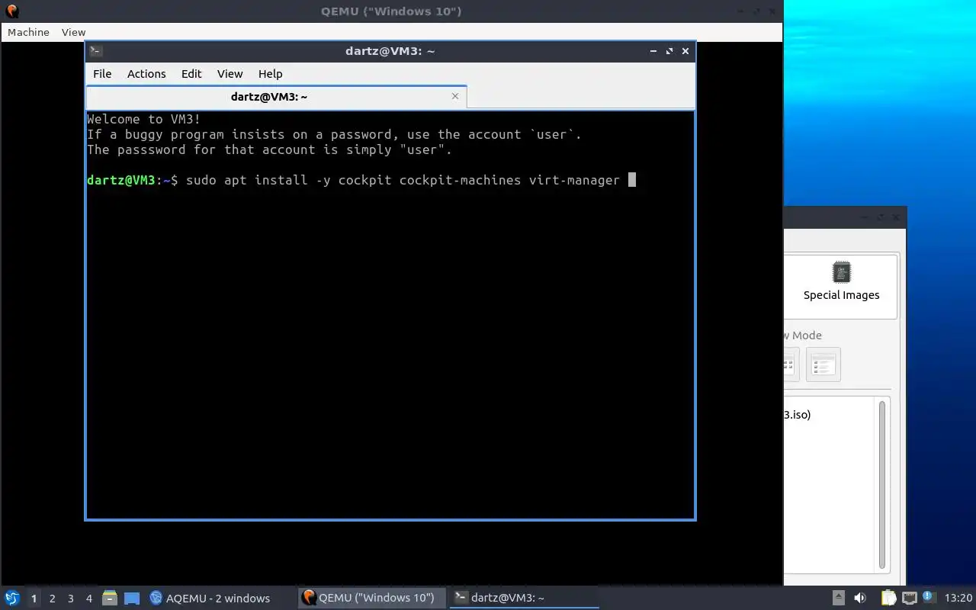Switch to the detailed list view mode
976x610 pixels.
point(823,364)
